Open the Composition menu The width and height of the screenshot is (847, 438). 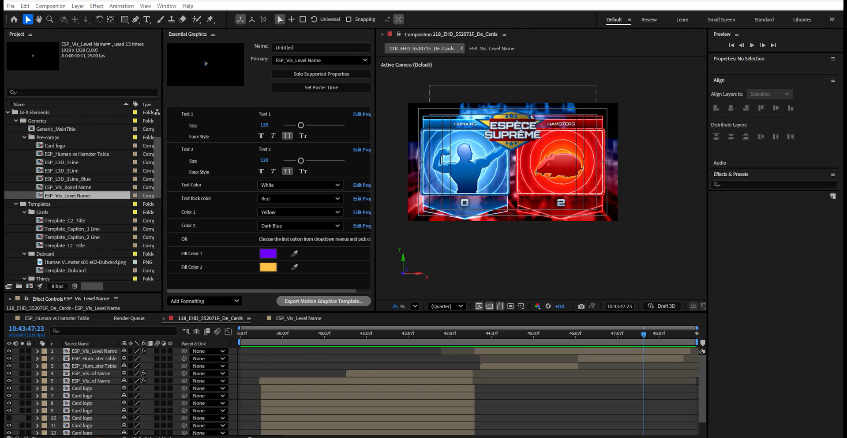50,6
